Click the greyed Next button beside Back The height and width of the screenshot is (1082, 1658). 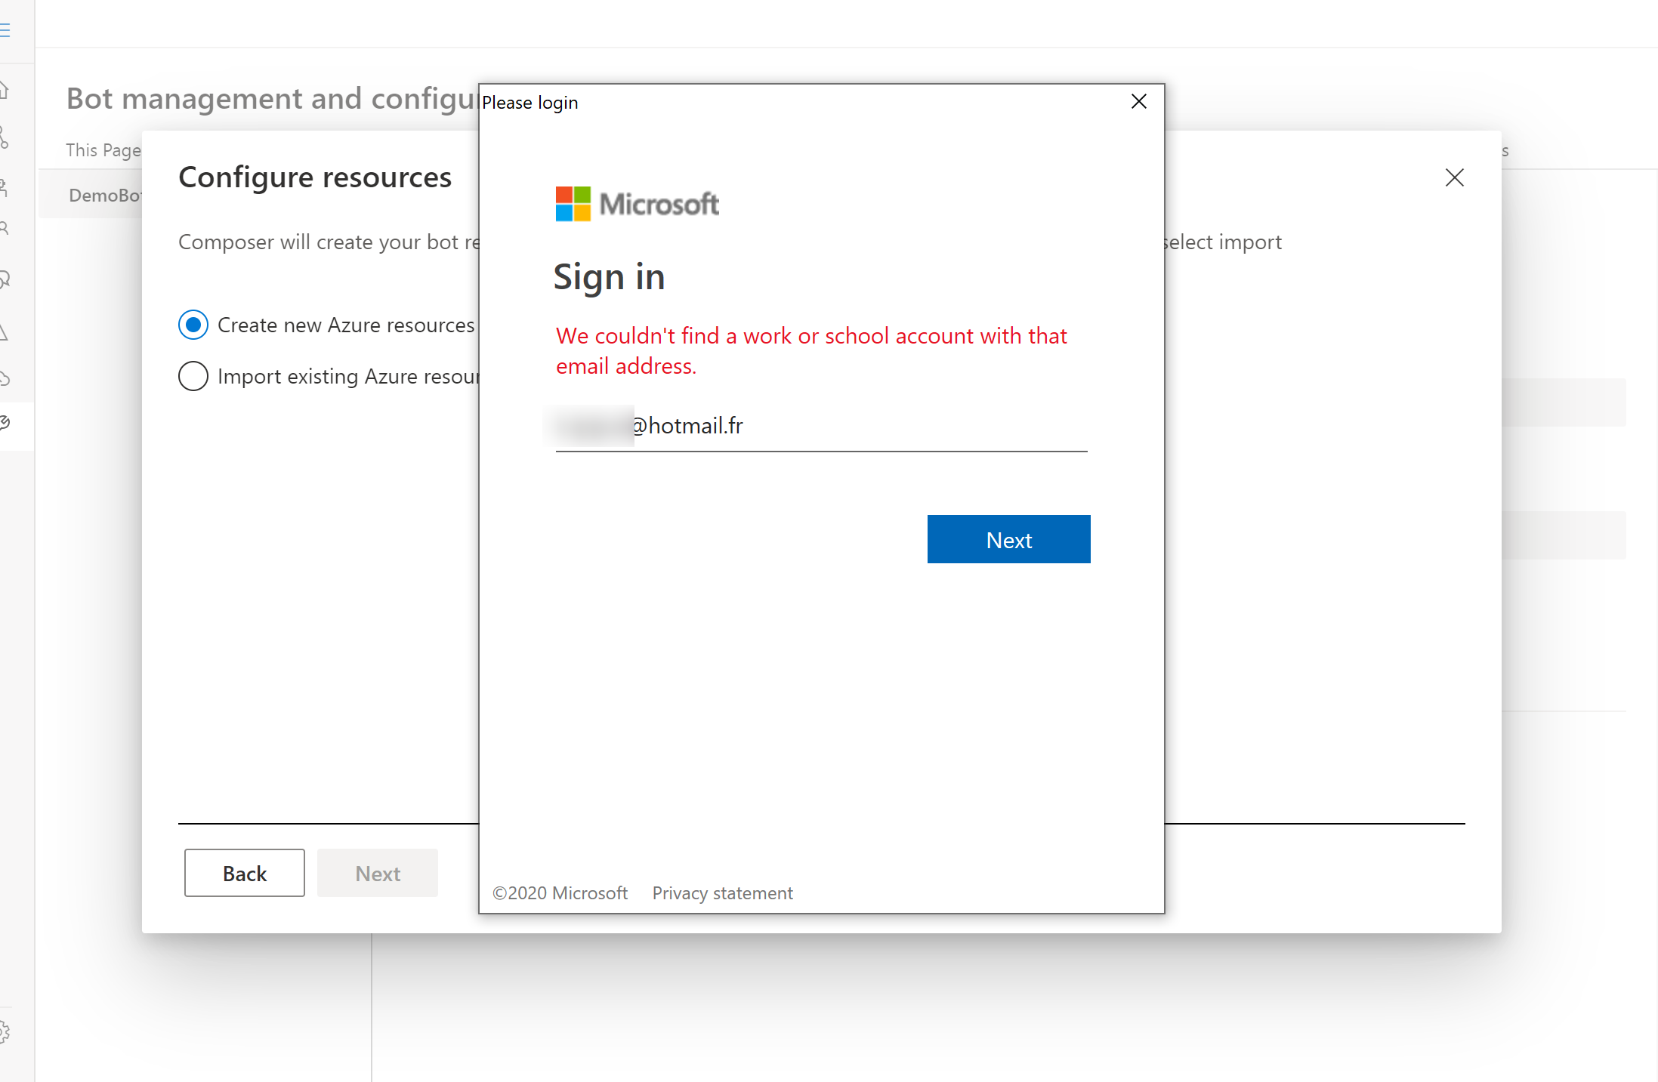coord(378,873)
